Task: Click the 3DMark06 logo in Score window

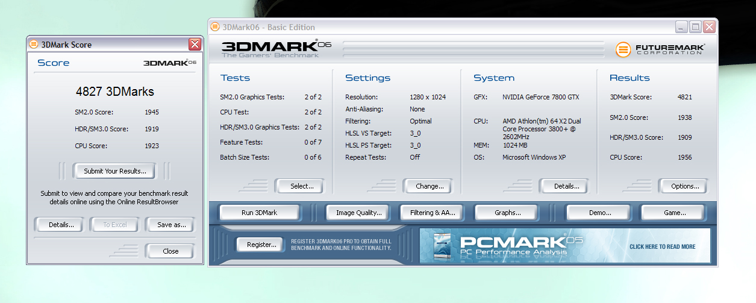Action: point(170,63)
